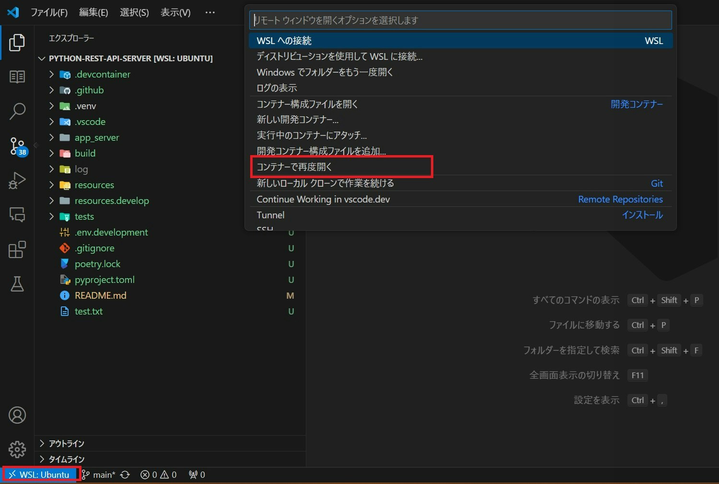
Task: Open errors and warnings count in status bar
Action: pyautogui.click(x=158, y=474)
